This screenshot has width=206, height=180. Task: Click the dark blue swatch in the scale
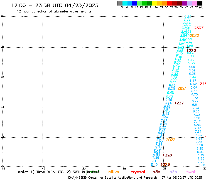135,3
